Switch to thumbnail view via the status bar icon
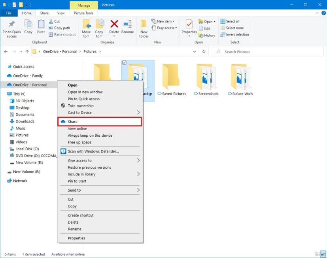The image size is (327, 258). pos(322,254)
